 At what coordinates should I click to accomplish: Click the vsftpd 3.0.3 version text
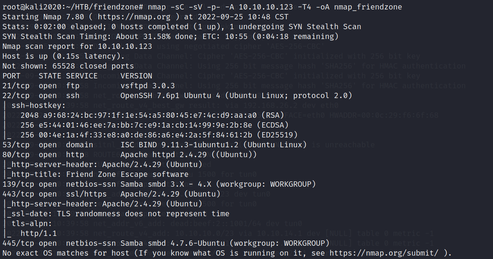148,86
